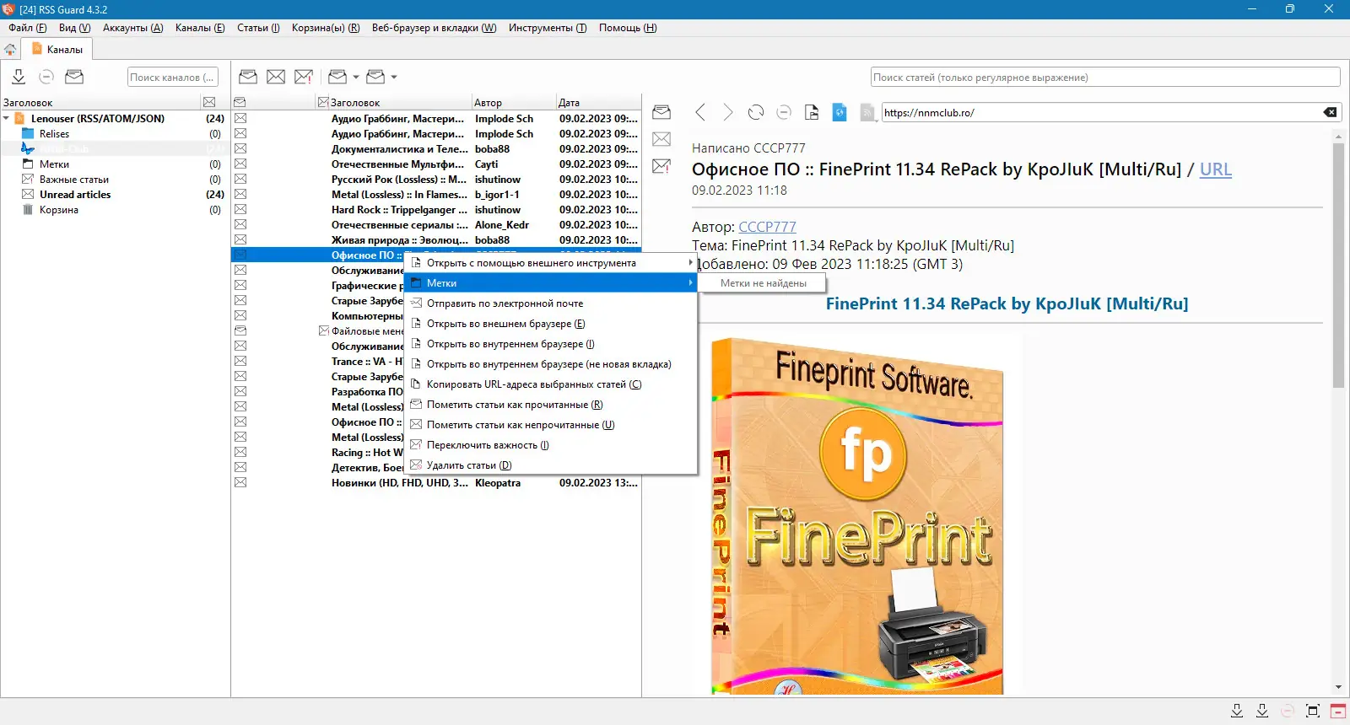Open the first envelope dropdown arrow in article toolbar
Viewport: 1350px width, 725px height.
[x=356, y=77]
